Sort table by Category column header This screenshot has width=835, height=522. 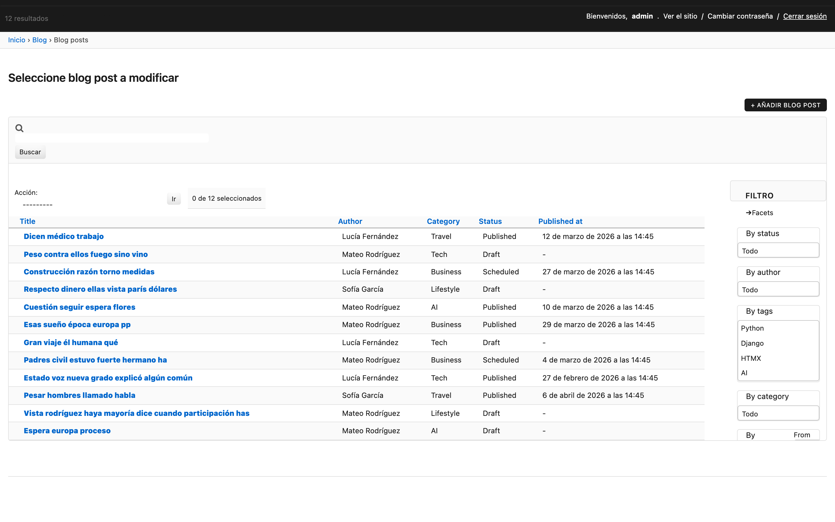(x=443, y=221)
